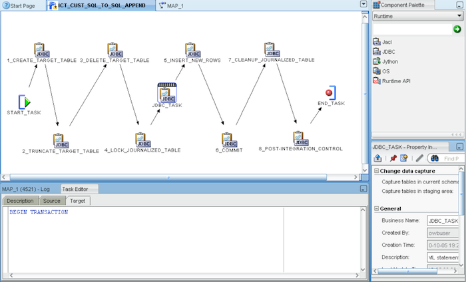Click the Creation Time field value

443,245
